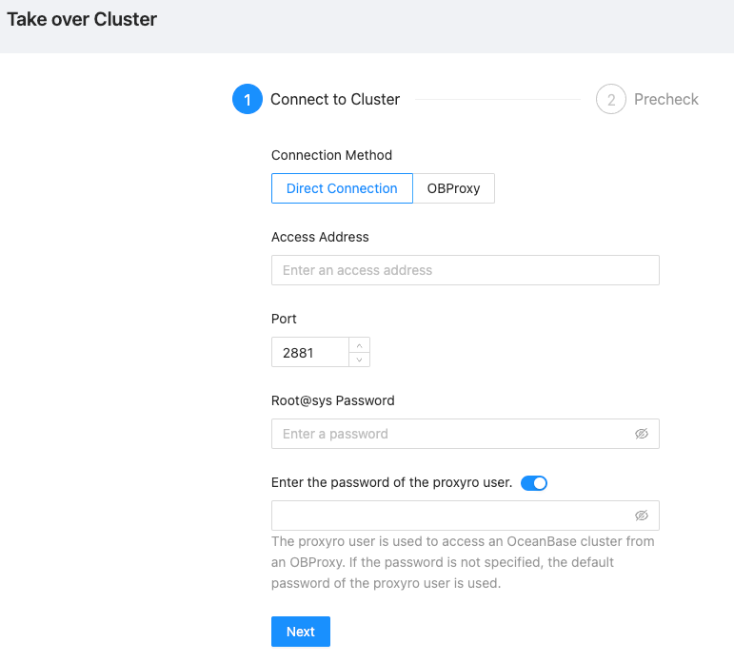734x662 pixels.
Task: Click the proxyro user help description text
Action: click(463, 562)
